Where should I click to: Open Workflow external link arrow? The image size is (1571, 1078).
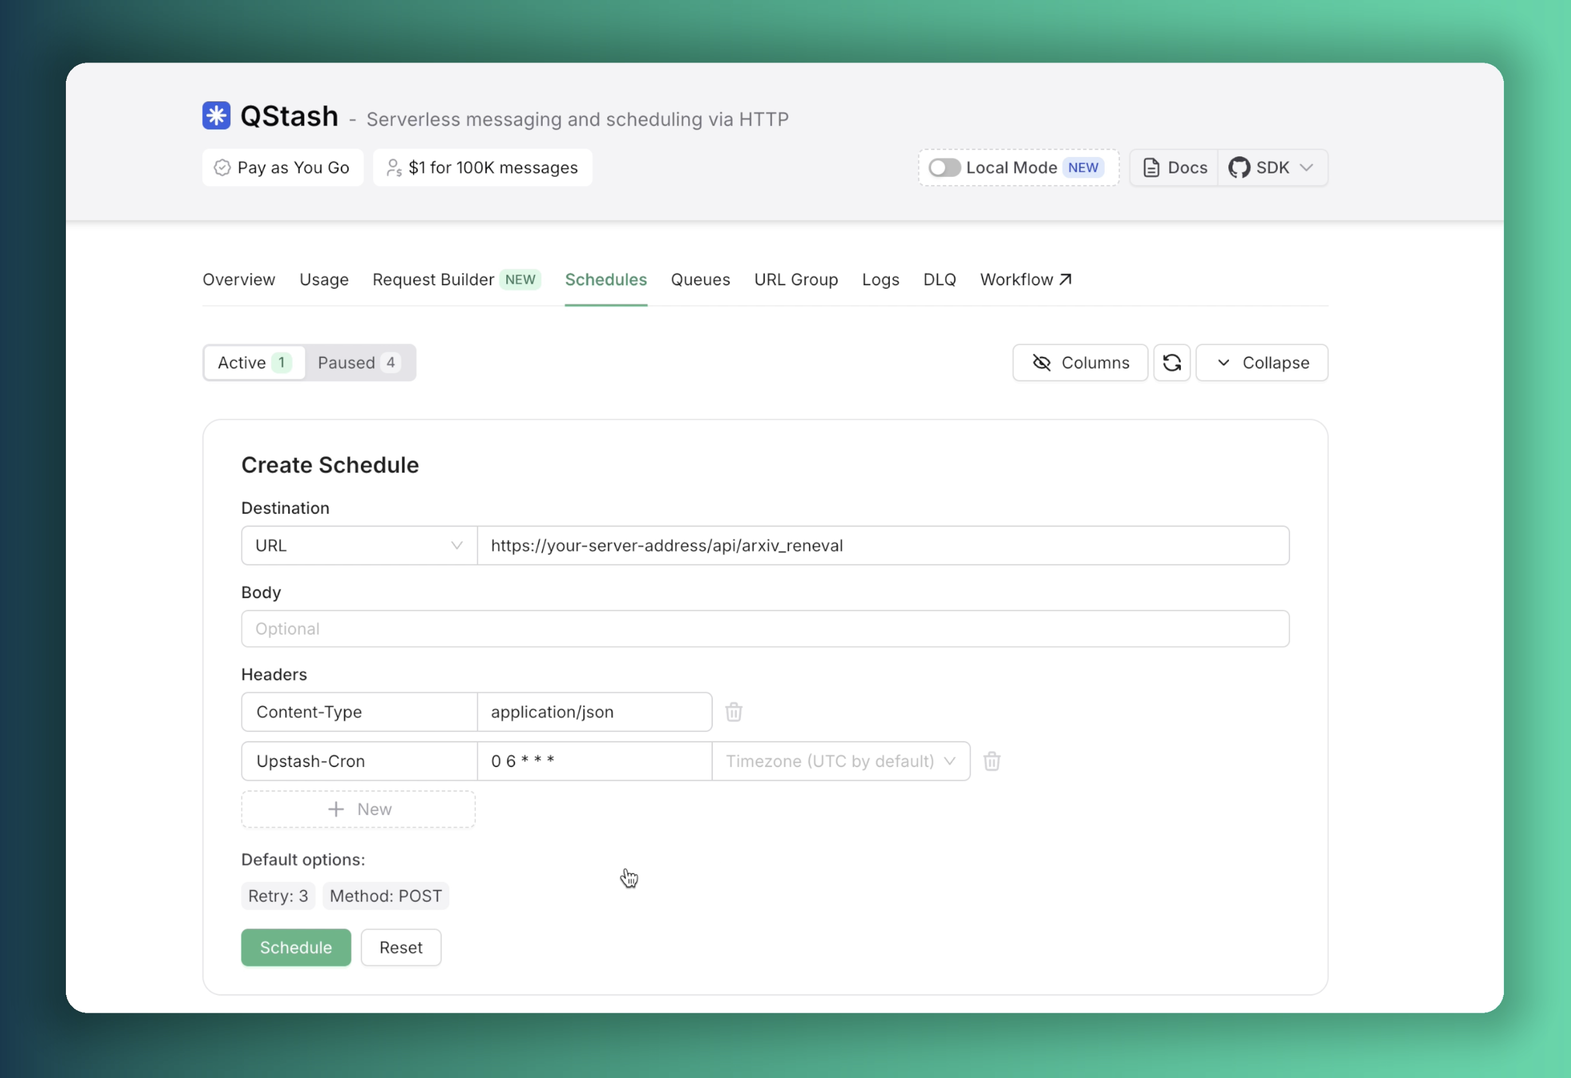coord(1065,279)
